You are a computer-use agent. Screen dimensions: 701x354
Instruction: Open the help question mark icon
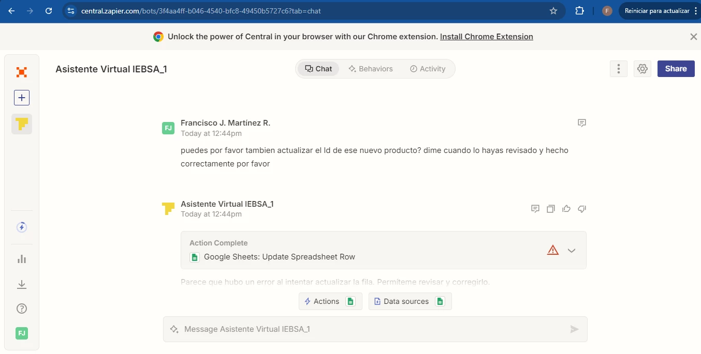click(22, 309)
